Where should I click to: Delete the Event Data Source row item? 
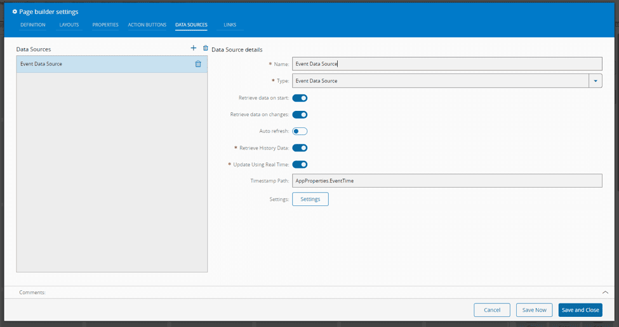point(198,64)
